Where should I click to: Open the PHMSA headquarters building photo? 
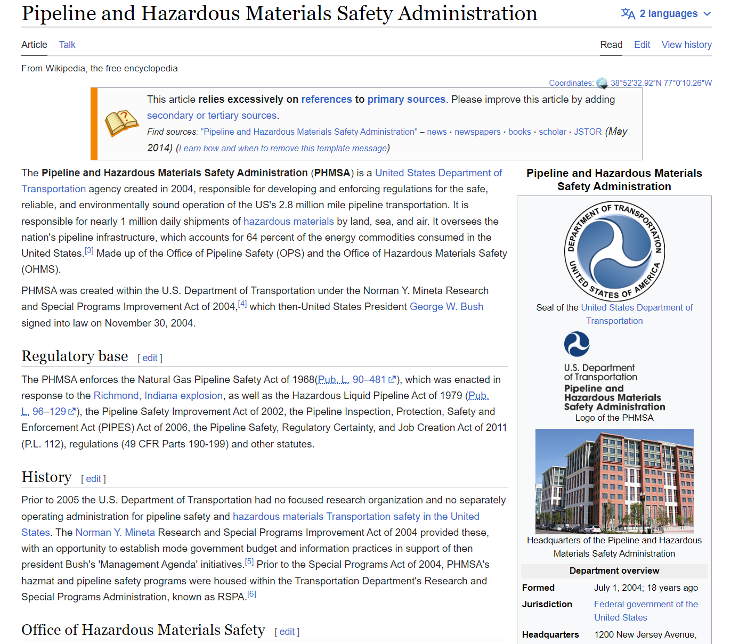pos(614,481)
